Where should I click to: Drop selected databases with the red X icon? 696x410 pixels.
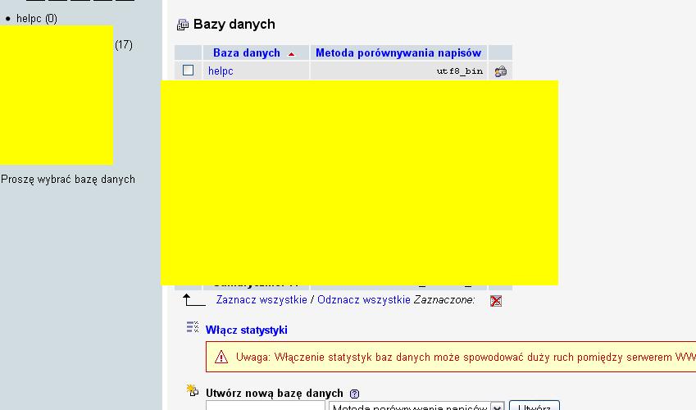point(496,301)
